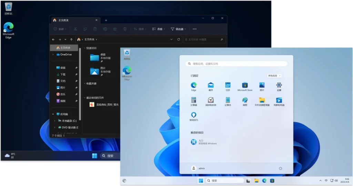Open 记事本 Notepad in Start menu

[x=228, y=101]
